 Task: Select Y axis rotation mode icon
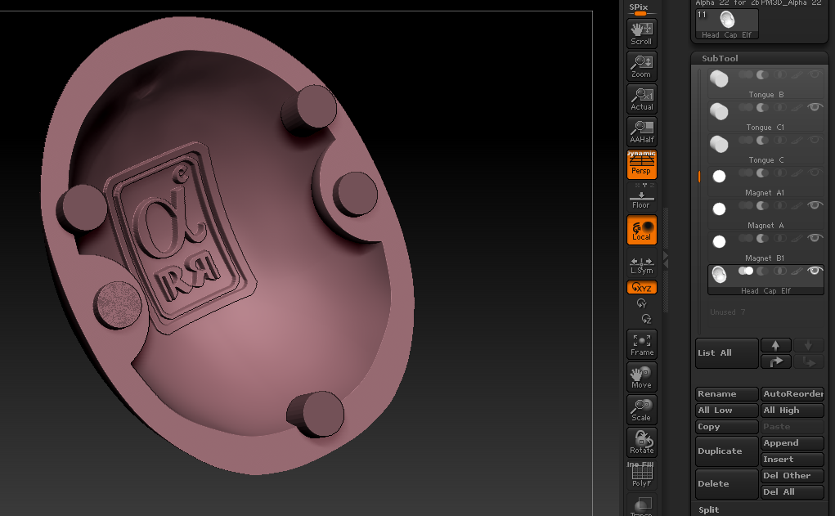642,303
